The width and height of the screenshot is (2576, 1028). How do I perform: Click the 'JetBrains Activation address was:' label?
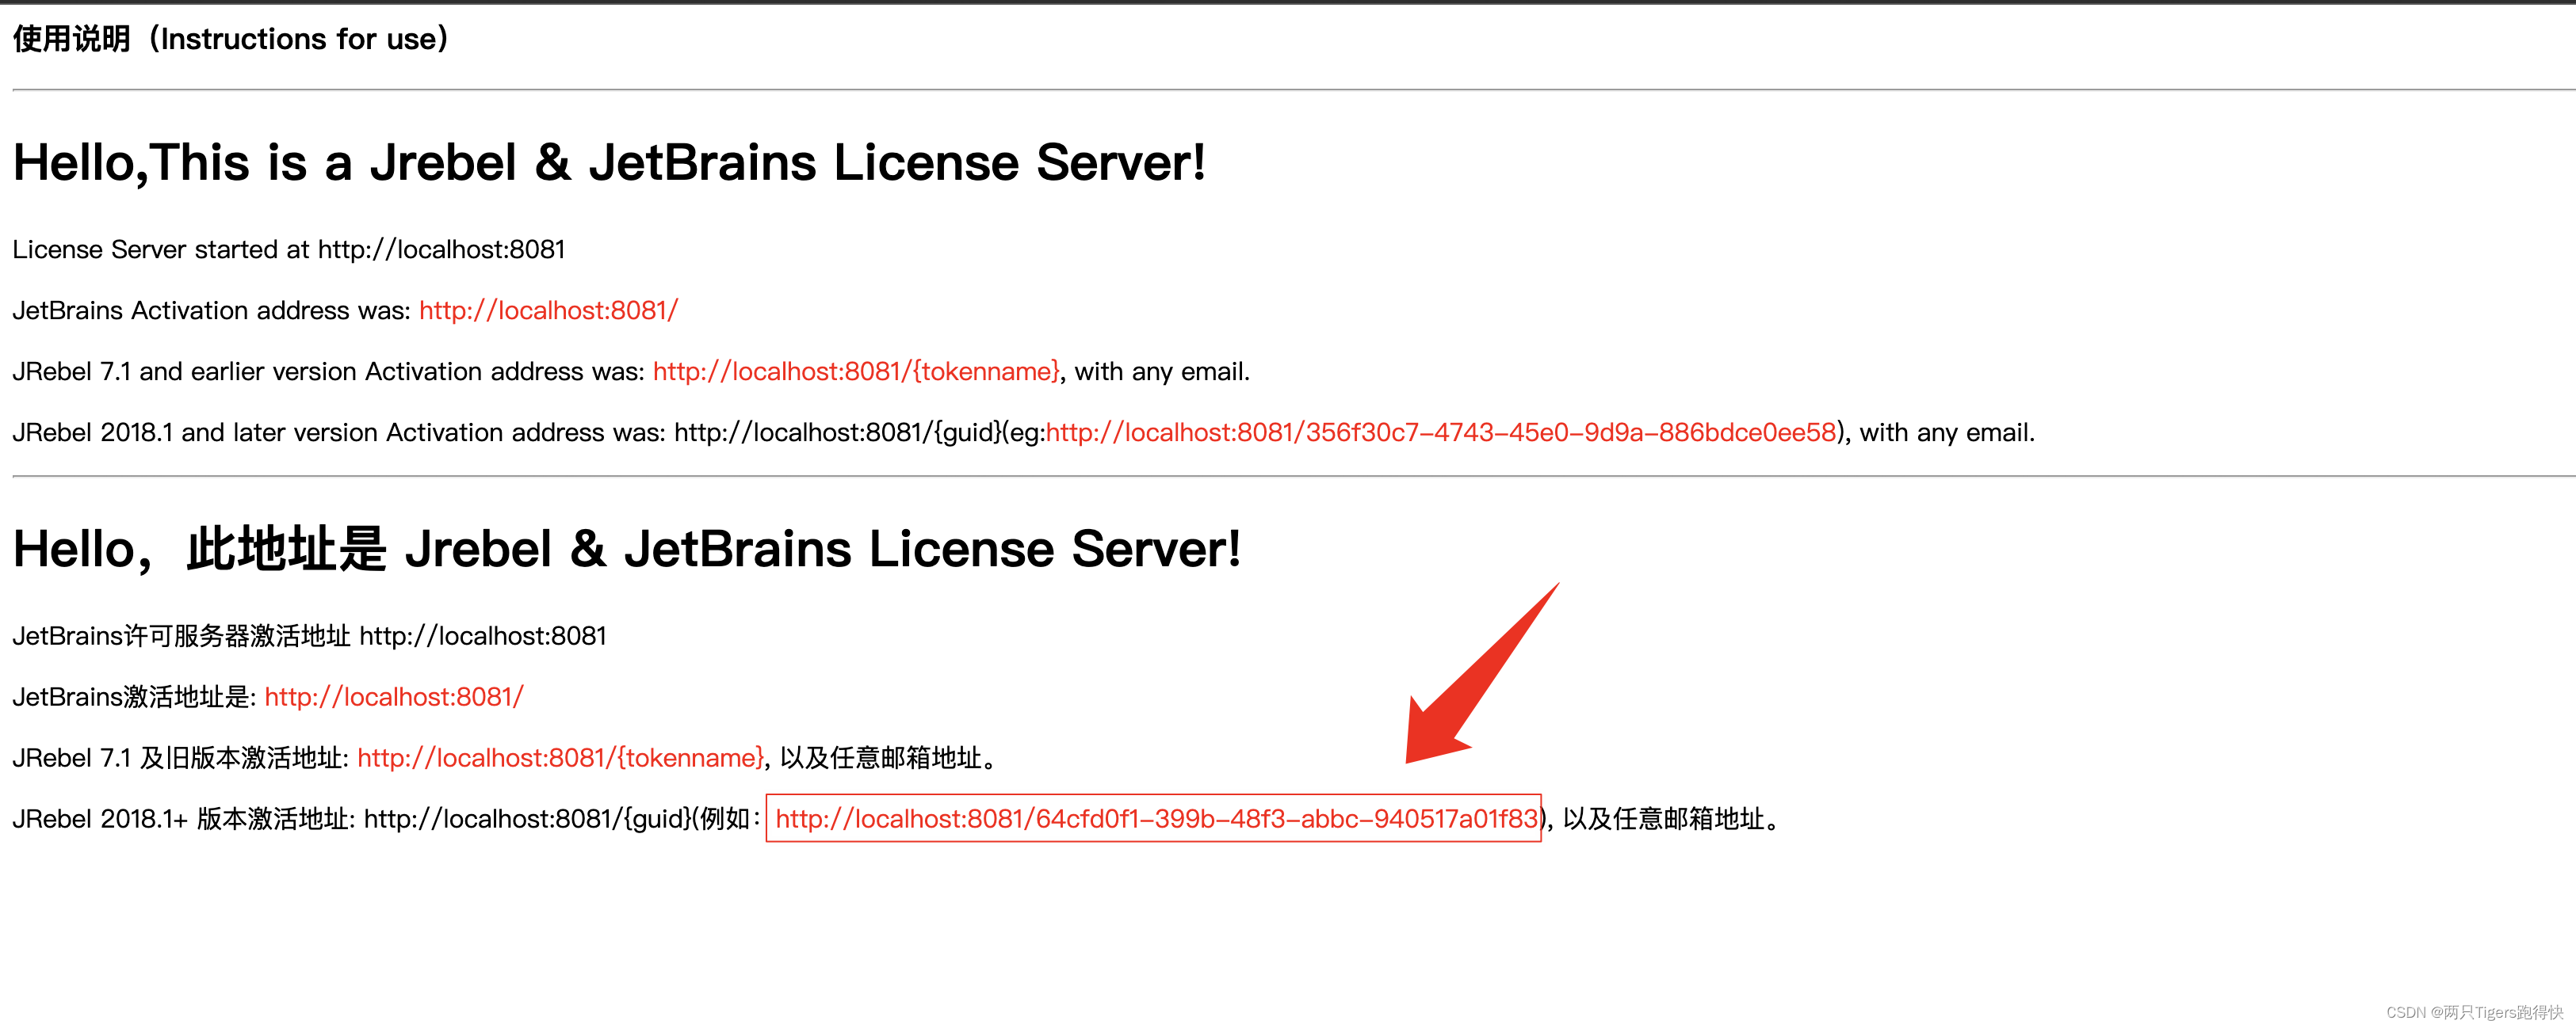[x=212, y=310]
